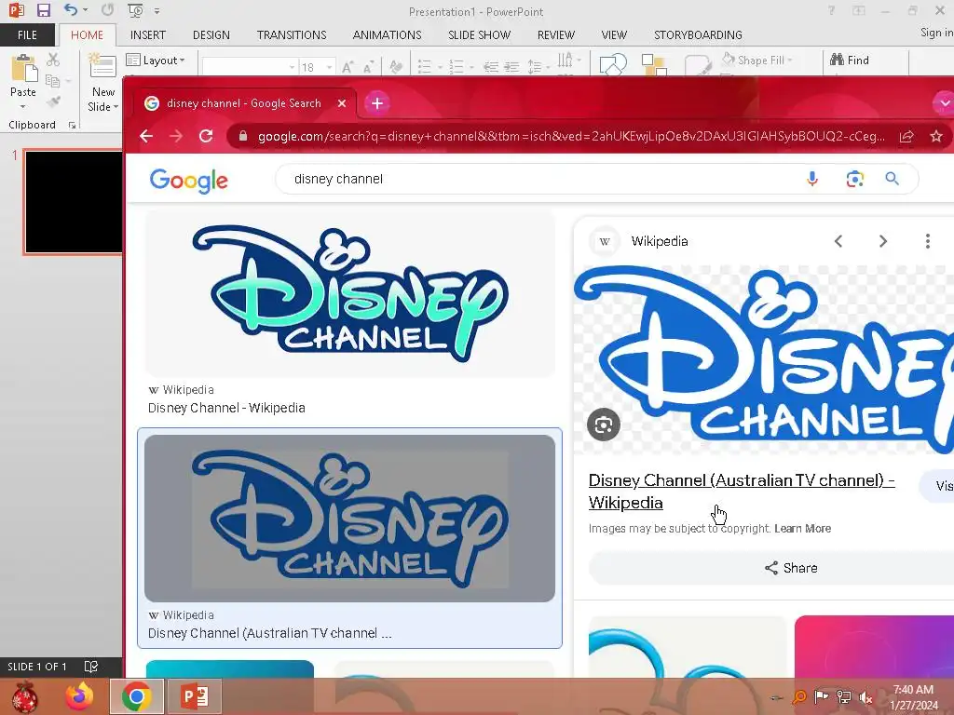The image size is (954, 715).
Task: Open Disney Channel (Australian TV channel) Wikipedia link
Action: click(741, 492)
